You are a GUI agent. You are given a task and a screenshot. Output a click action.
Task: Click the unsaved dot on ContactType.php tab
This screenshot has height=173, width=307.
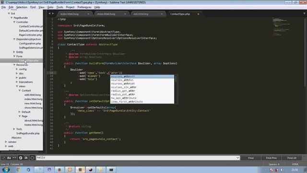pos(198,14)
